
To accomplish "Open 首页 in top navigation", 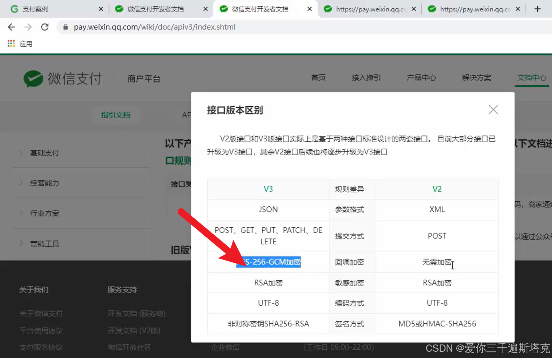I will click(x=319, y=78).
